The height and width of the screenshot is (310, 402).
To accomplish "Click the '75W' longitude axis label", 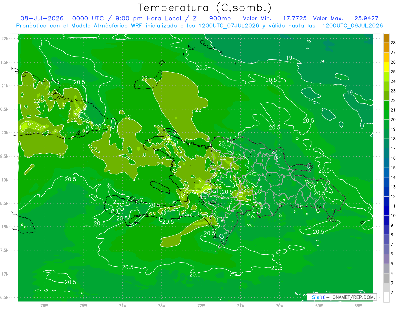I will [83, 306].
